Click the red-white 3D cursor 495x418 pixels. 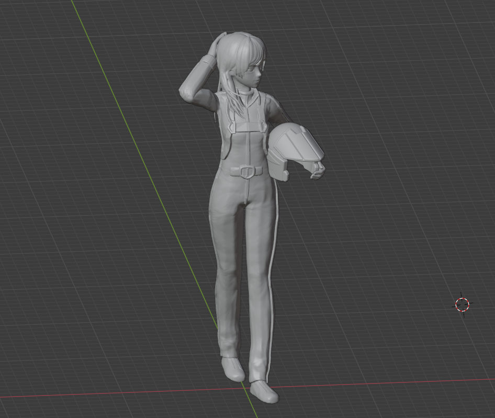tap(463, 304)
